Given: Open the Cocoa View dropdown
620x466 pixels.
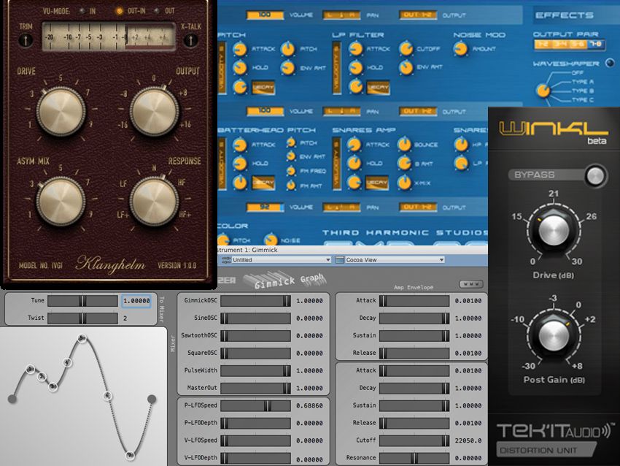Looking at the screenshot, I should tap(390, 259).
